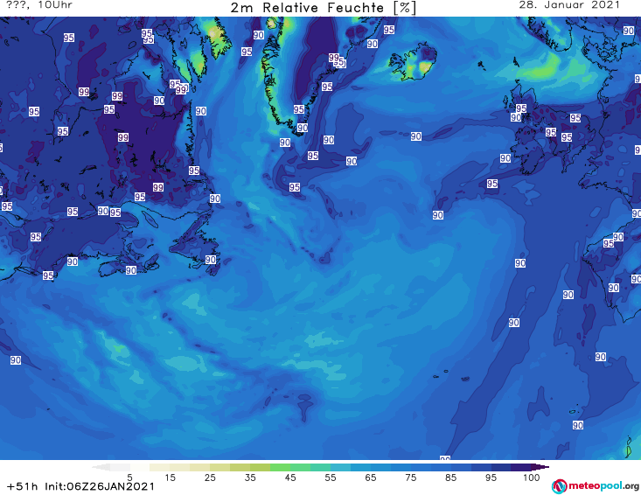Click the '5' value on the color scale
641x495 pixels.
point(129,478)
